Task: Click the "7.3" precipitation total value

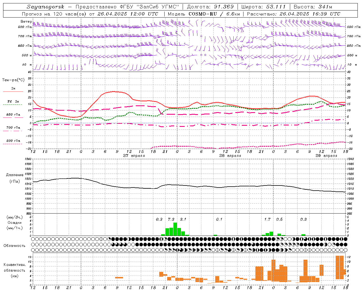Action: pyautogui.click(x=171, y=219)
